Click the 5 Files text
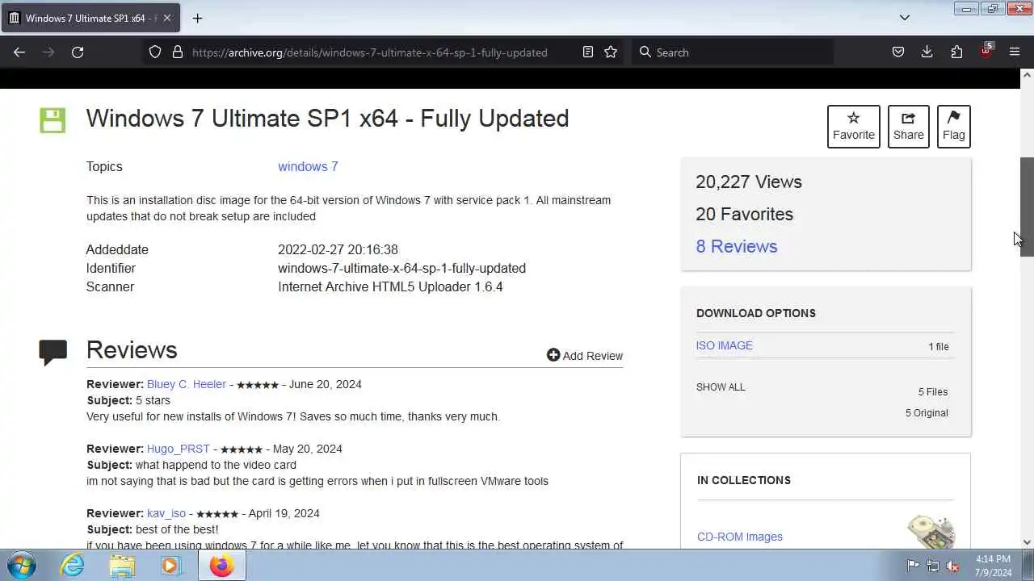Screen dimensions: 1034x581 click(933, 392)
